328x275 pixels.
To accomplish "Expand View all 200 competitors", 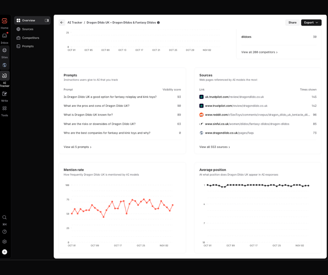I will tap(259, 52).
